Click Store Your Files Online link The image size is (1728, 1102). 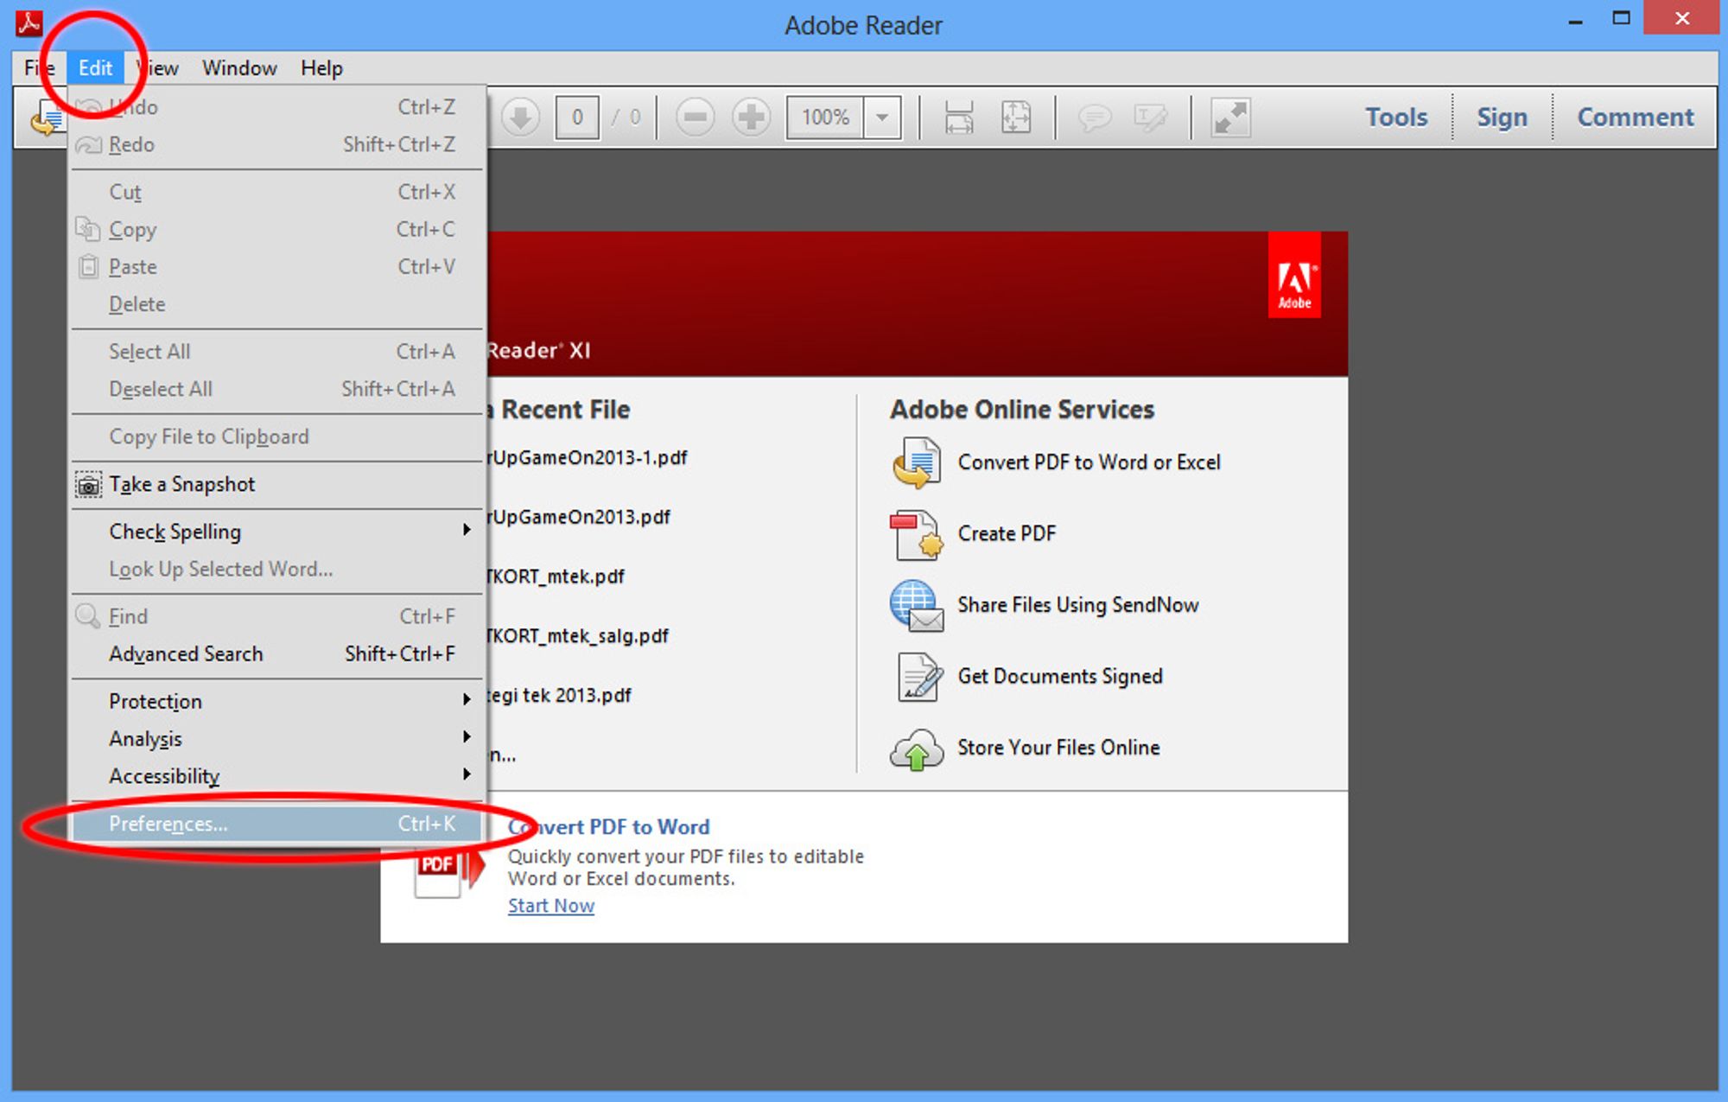click(x=1058, y=748)
